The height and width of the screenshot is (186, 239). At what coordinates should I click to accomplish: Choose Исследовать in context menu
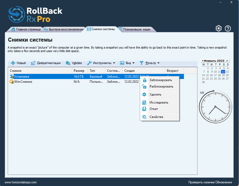point(160,102)
